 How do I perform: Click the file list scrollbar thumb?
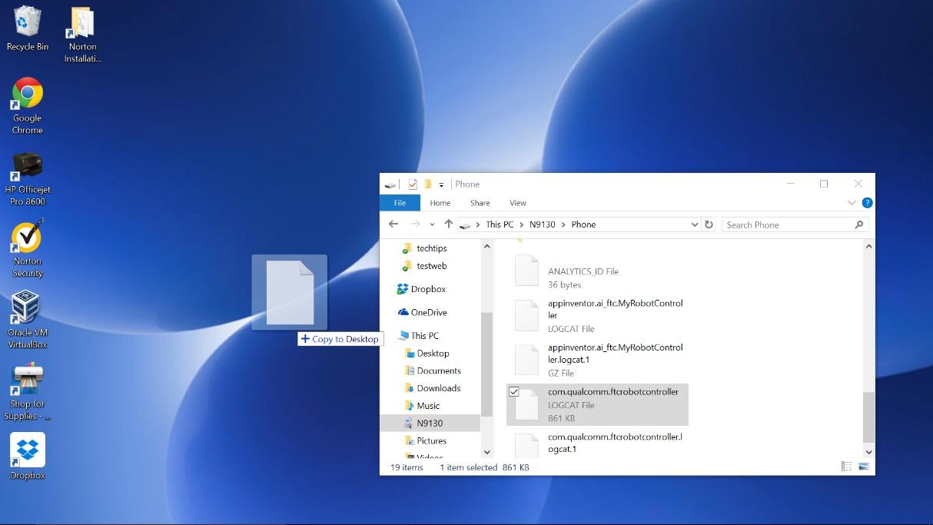pyautogui.click(x=868, y=417)
